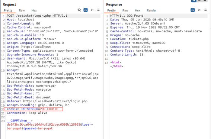Screen dimensions: 211x139
Task: Click the Sec-Fetch-Dest: document header
Action: 29,97
